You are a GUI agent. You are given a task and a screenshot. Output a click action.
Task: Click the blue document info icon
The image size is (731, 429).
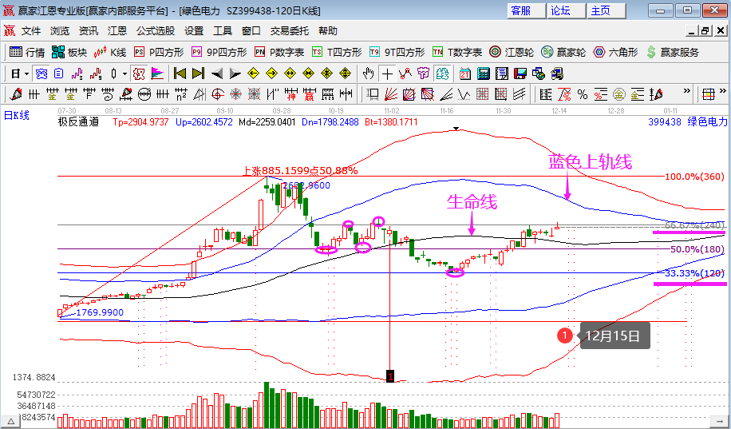pyautogui.click(x=59, y=73)
